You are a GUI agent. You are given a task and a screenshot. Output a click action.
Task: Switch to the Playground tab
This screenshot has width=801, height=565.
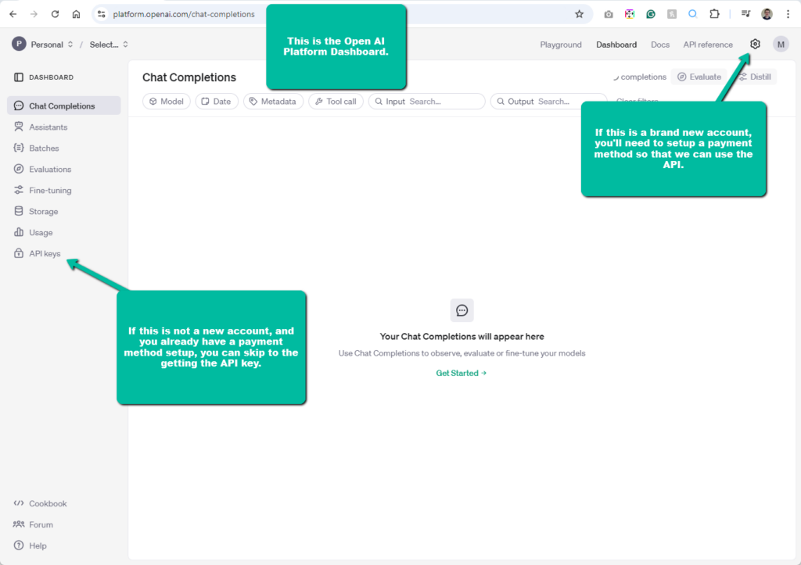point(561,45)
